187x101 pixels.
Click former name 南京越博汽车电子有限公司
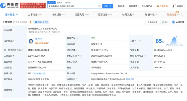tap(48, 32)
